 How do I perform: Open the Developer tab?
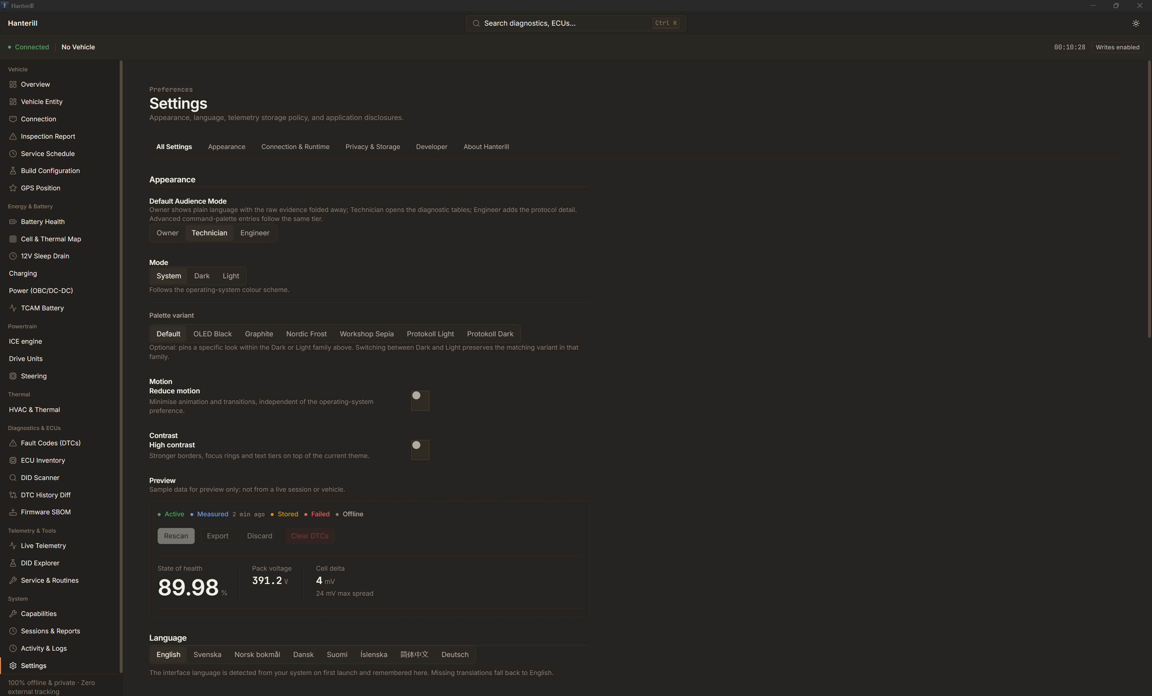click(432, 147)
